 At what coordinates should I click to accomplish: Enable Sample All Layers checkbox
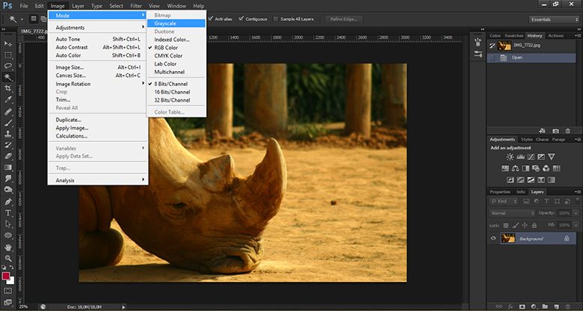coord(277,19)
